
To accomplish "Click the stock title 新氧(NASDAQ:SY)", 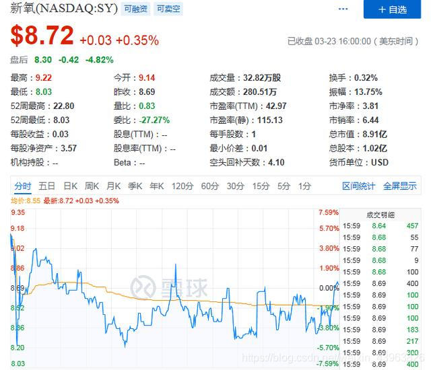I will pos(64,8).
